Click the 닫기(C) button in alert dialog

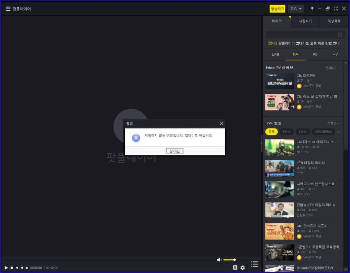174,151
